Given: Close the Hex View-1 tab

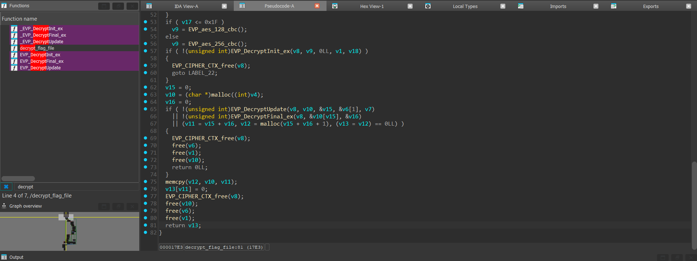Looking at the screenshot, I should click(410, 6).
